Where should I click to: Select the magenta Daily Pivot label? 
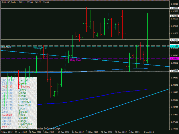[76, 60]
